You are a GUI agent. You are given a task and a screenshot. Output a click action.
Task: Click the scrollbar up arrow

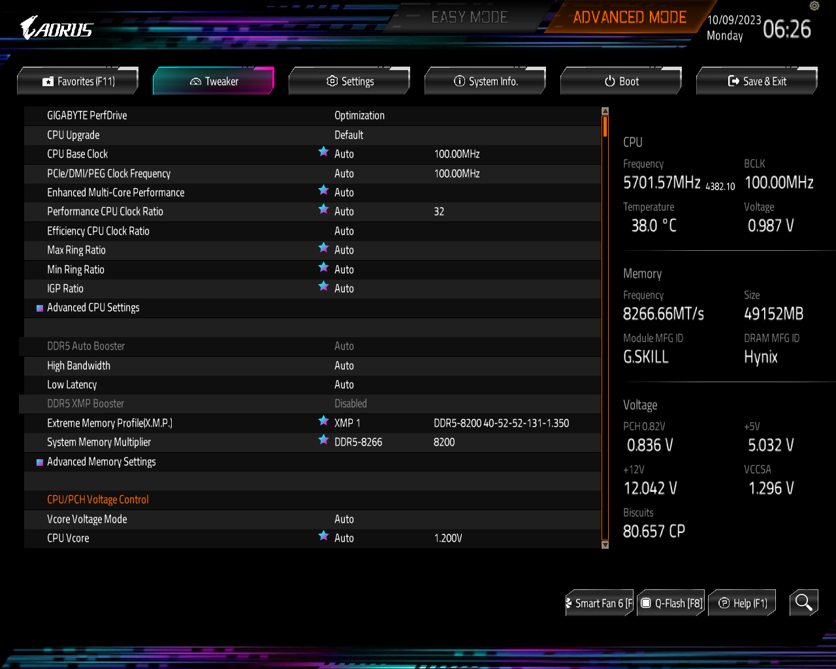[605, 111]
